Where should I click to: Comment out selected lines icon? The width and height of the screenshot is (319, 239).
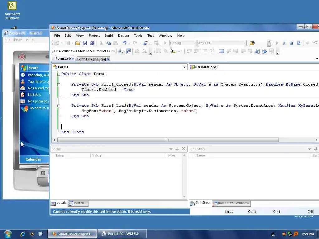tap(205, 51)
